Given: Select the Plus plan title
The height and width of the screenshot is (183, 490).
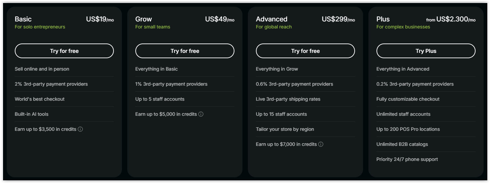Looking at the screenshot, I should pyautogui.click(x=383, y=19).
